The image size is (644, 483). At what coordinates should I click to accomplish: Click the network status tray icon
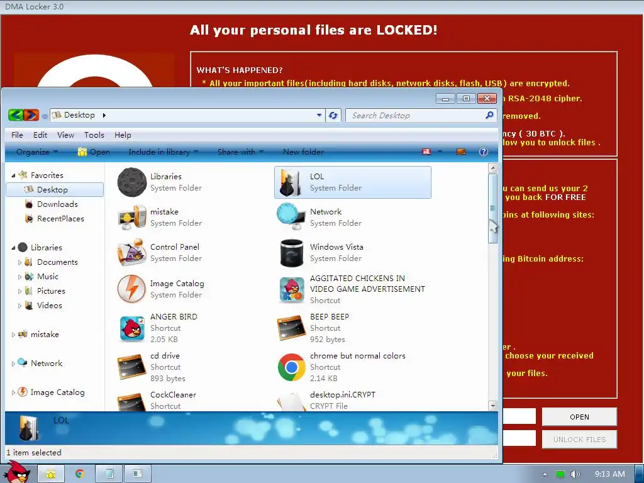[x=560, y=474]
